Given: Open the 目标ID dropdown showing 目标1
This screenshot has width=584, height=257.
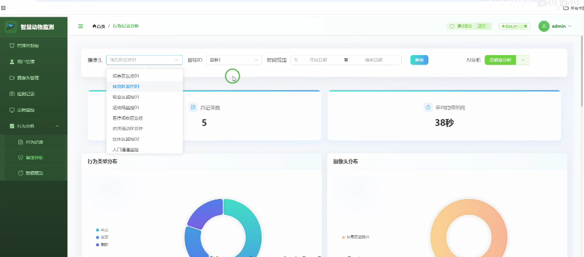Looking at the screenshot, I should (234, 60).
